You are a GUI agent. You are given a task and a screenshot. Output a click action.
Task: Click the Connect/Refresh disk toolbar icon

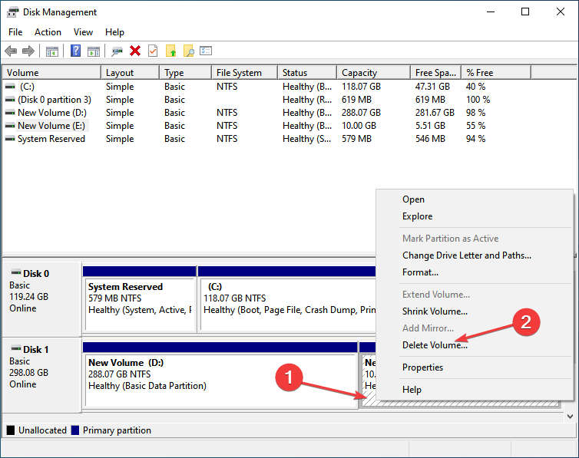[117, 51]
